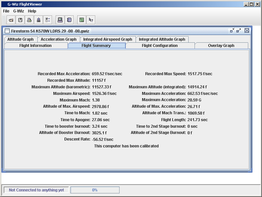This screenshot has height=197, width=262.
Task: Click the Maximum Airspeed value 1526.36
Action: 104,94
